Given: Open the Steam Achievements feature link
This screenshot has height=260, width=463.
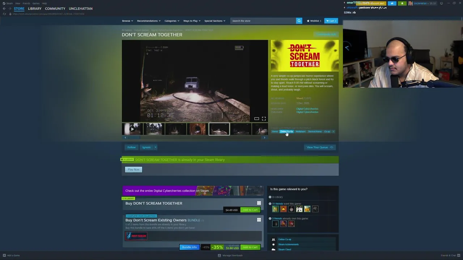Looking at the screenshot, I should point(288,244).
